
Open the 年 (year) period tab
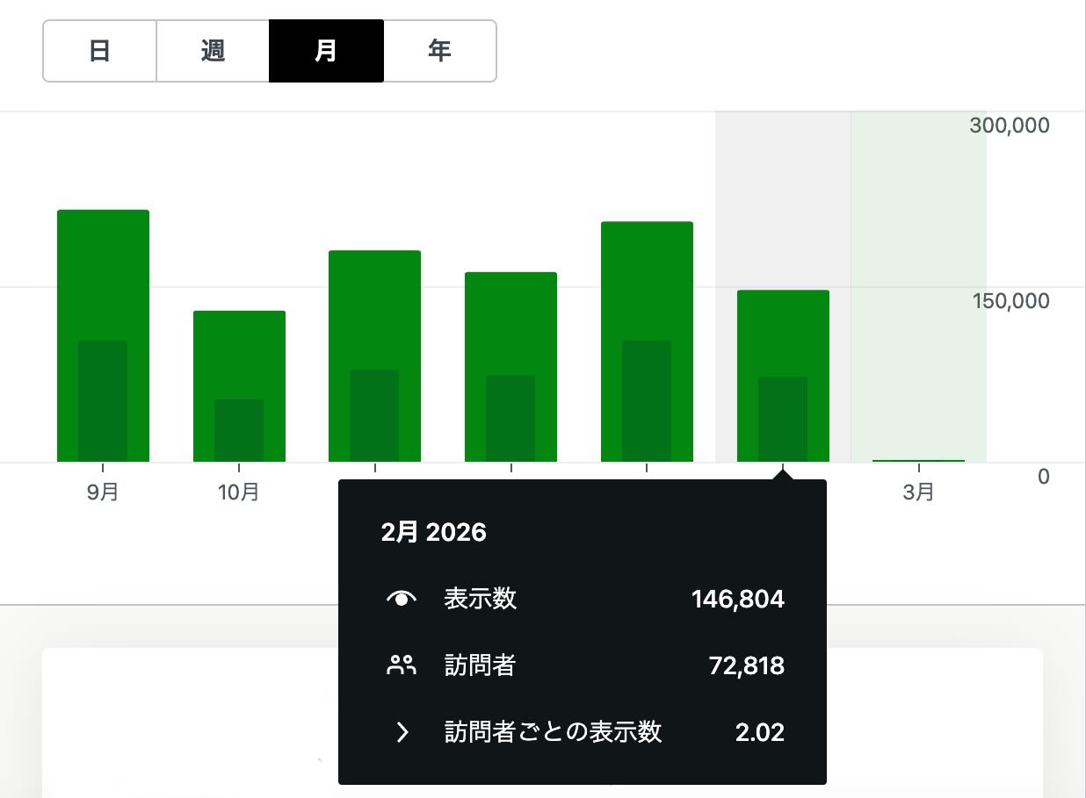click(x=439, y=51)
